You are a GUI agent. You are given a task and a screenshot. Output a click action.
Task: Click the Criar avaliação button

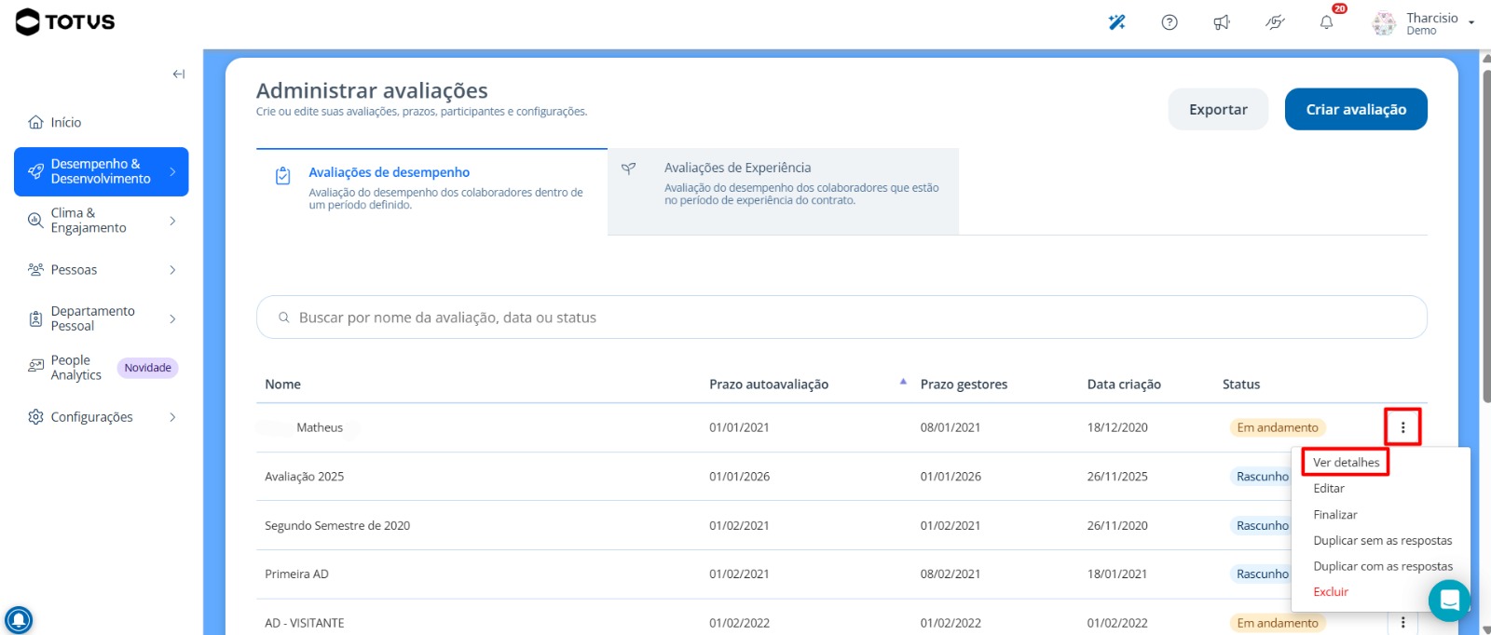click(x=1356, y=110)
